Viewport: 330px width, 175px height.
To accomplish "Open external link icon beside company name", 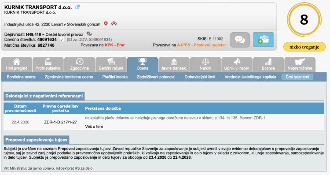I will (x=77, y=7).
